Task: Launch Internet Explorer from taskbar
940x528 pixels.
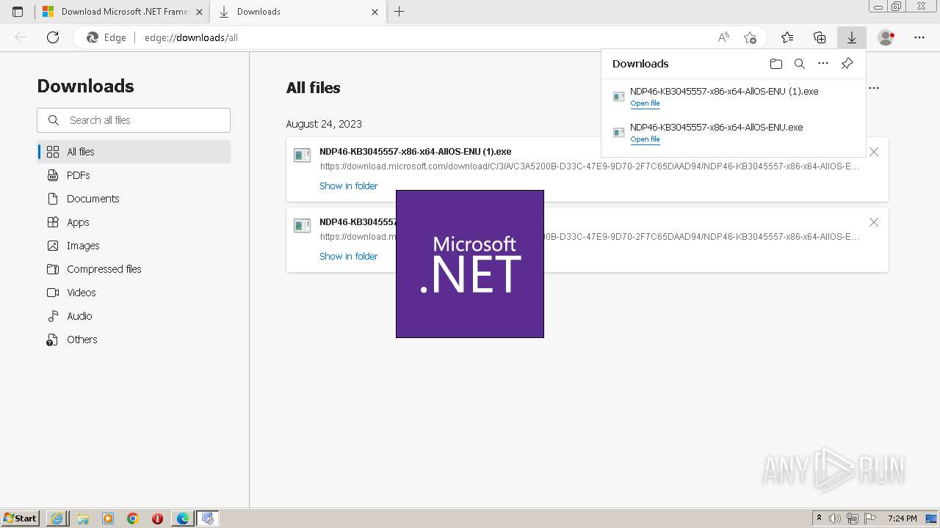Action: point(57,518)
